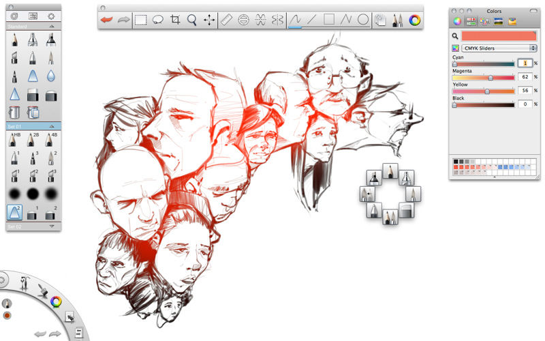
Task: Select the straight Line stroke style
Action: tap(312, 20)
